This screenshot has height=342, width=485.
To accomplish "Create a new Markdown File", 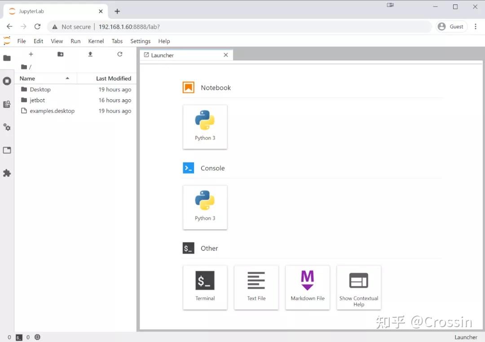I will 308,288.
